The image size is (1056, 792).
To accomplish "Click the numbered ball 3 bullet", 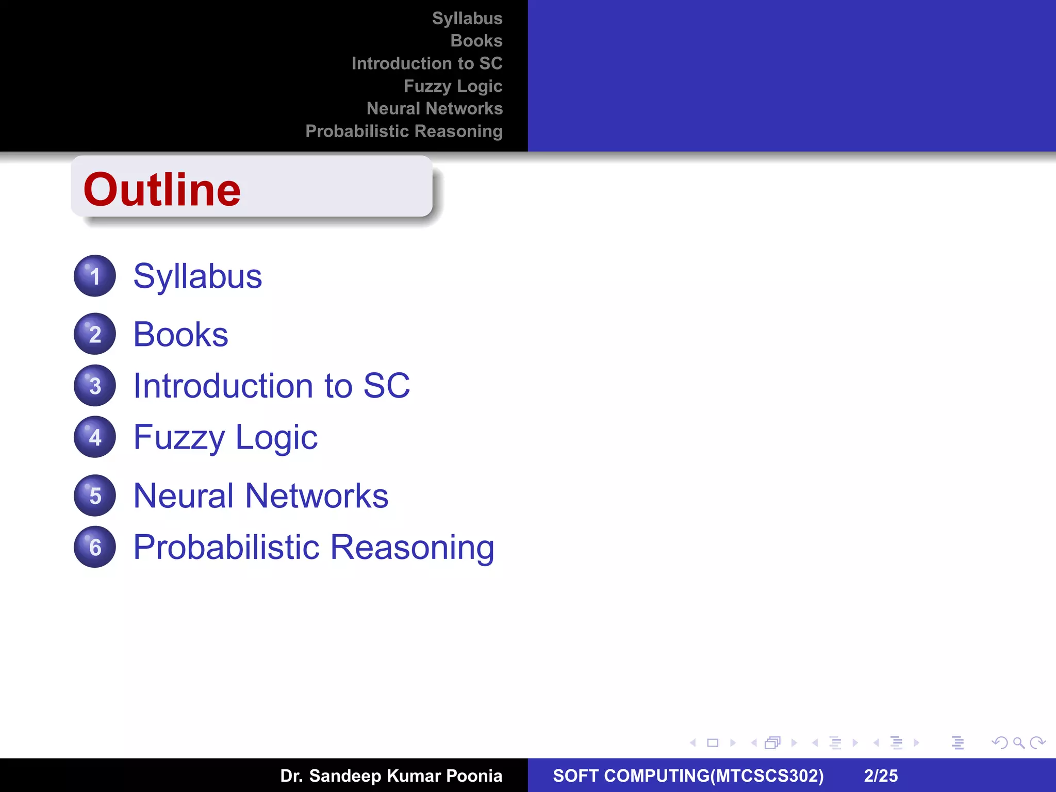I will 95,386.
